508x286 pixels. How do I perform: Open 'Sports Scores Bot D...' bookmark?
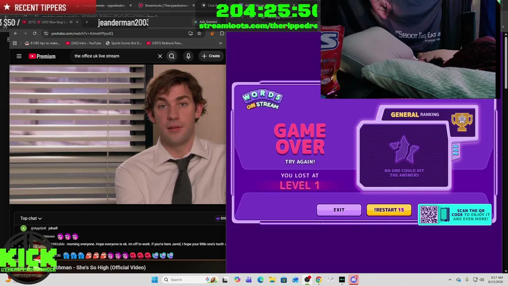pos(123,43)
